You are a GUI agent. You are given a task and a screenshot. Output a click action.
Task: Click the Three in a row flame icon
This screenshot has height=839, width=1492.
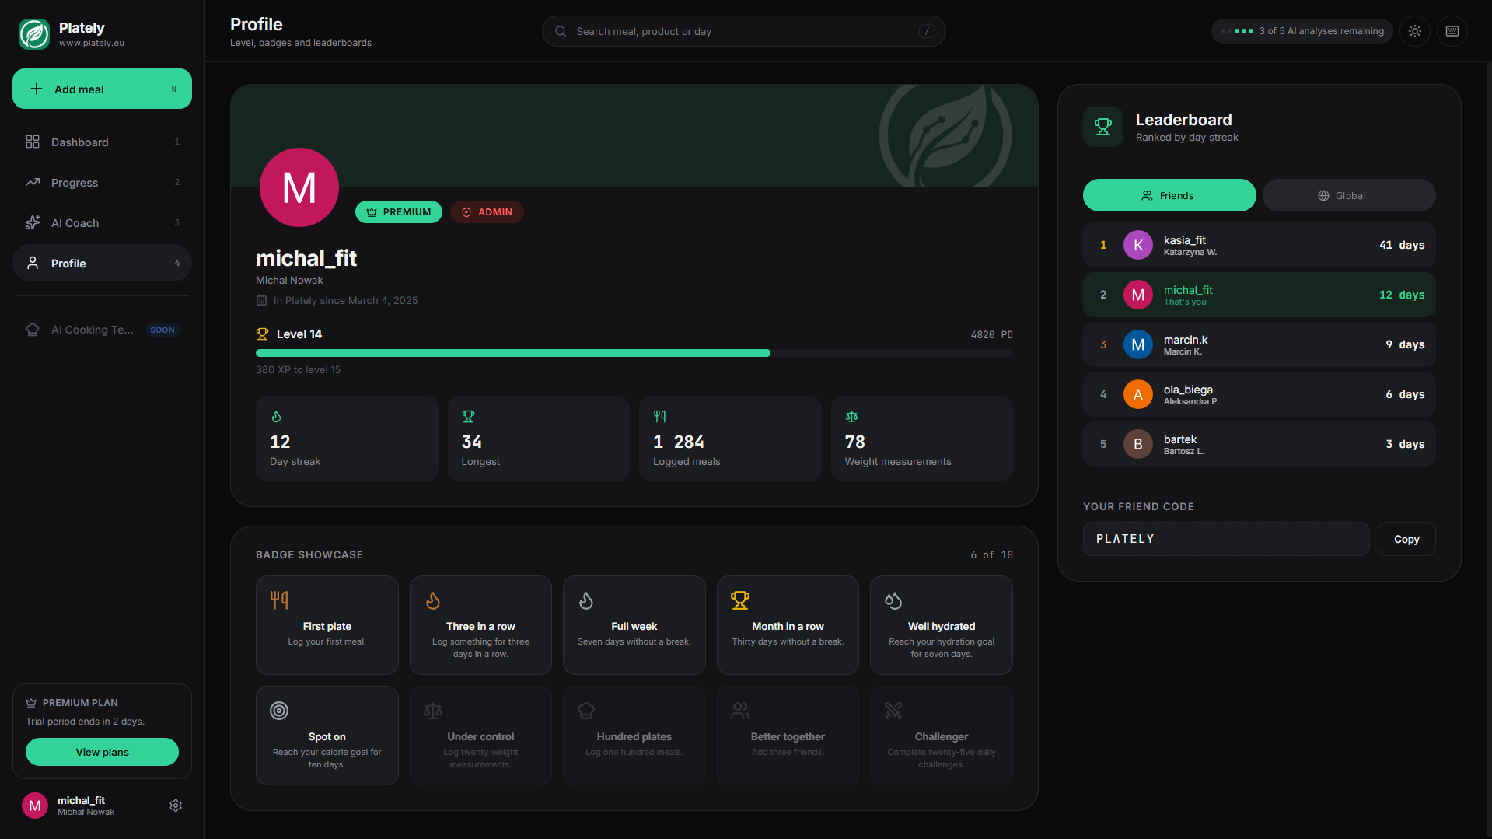tap(433, 600)
